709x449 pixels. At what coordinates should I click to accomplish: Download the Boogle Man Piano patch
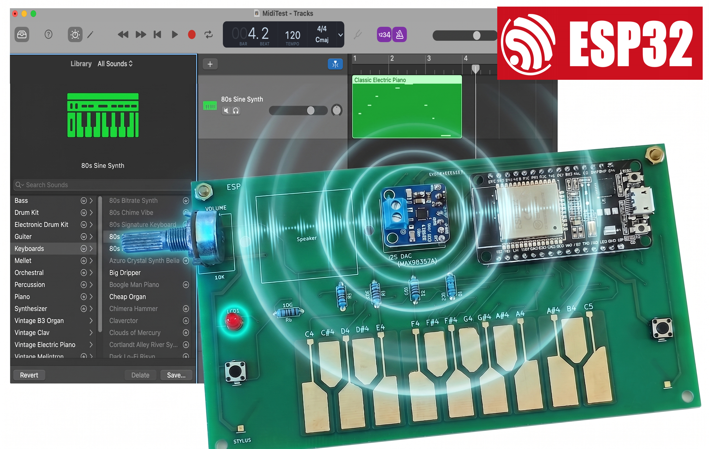coord(186,285)
